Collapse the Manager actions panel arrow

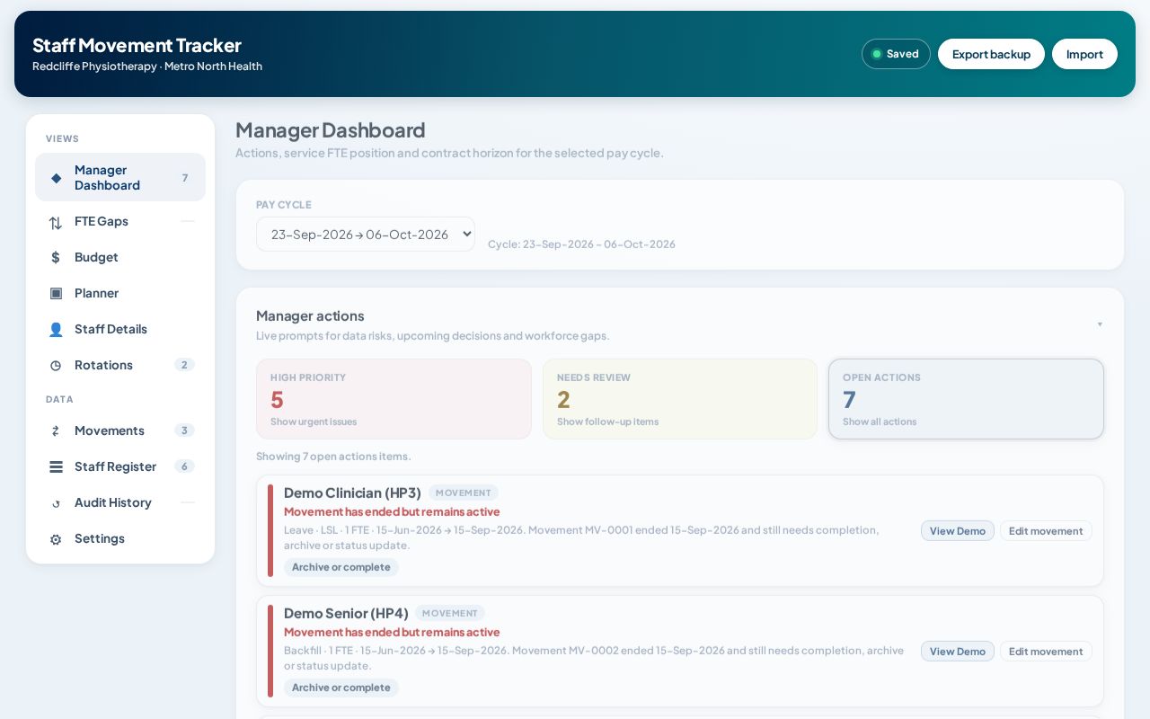[x=1100, y=324]
